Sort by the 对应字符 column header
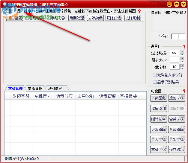Image resolution: width=188 pixels, height=163 pixels. [x=21, y=96]
